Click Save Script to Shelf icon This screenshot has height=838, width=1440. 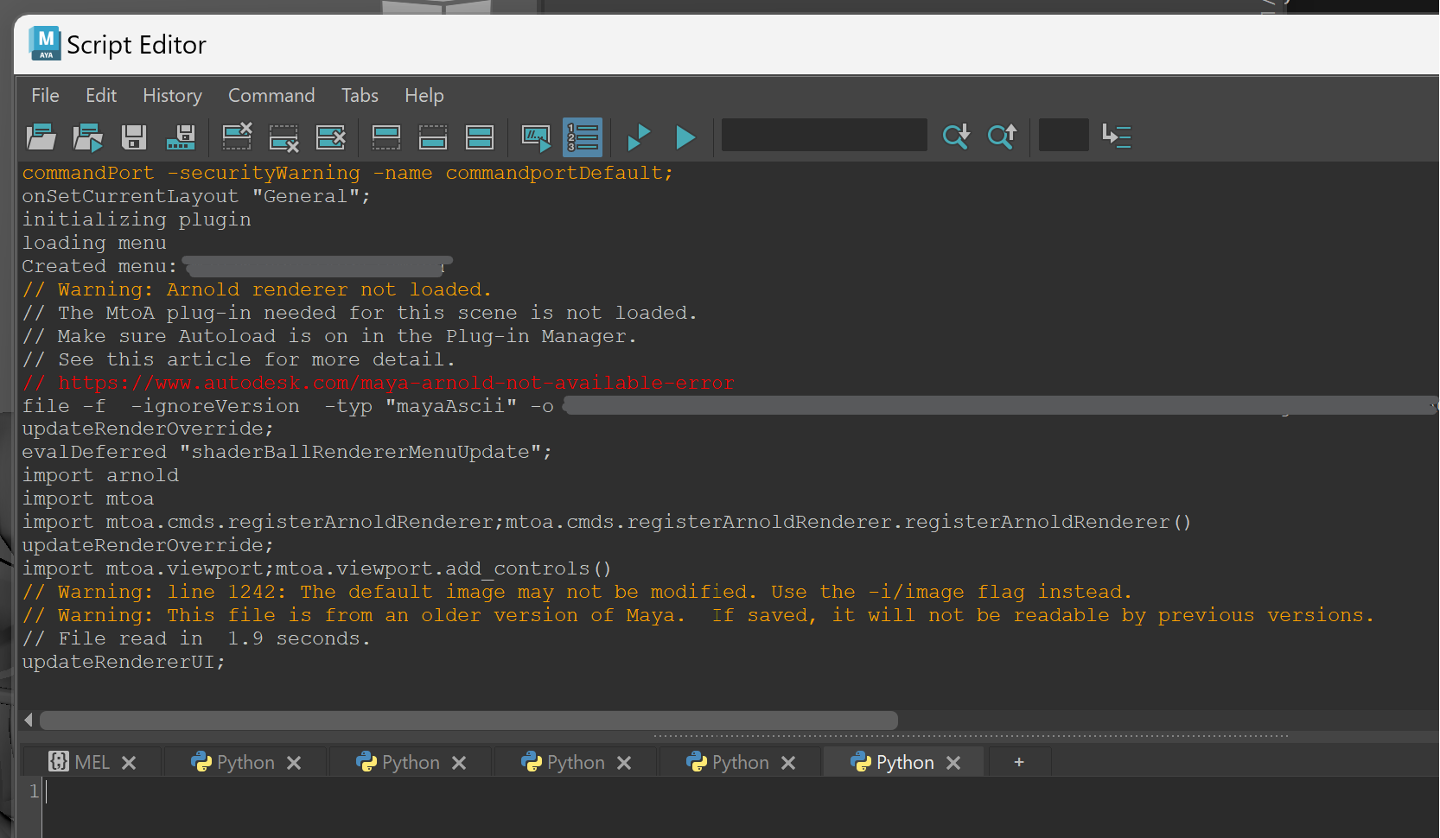(181, 136)
